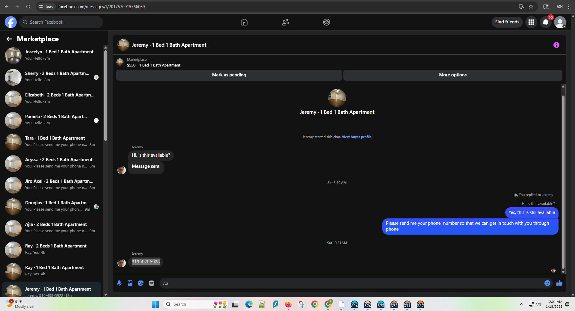Open the Windows Start menu
The image size is (575, 311).
point(155,304)
